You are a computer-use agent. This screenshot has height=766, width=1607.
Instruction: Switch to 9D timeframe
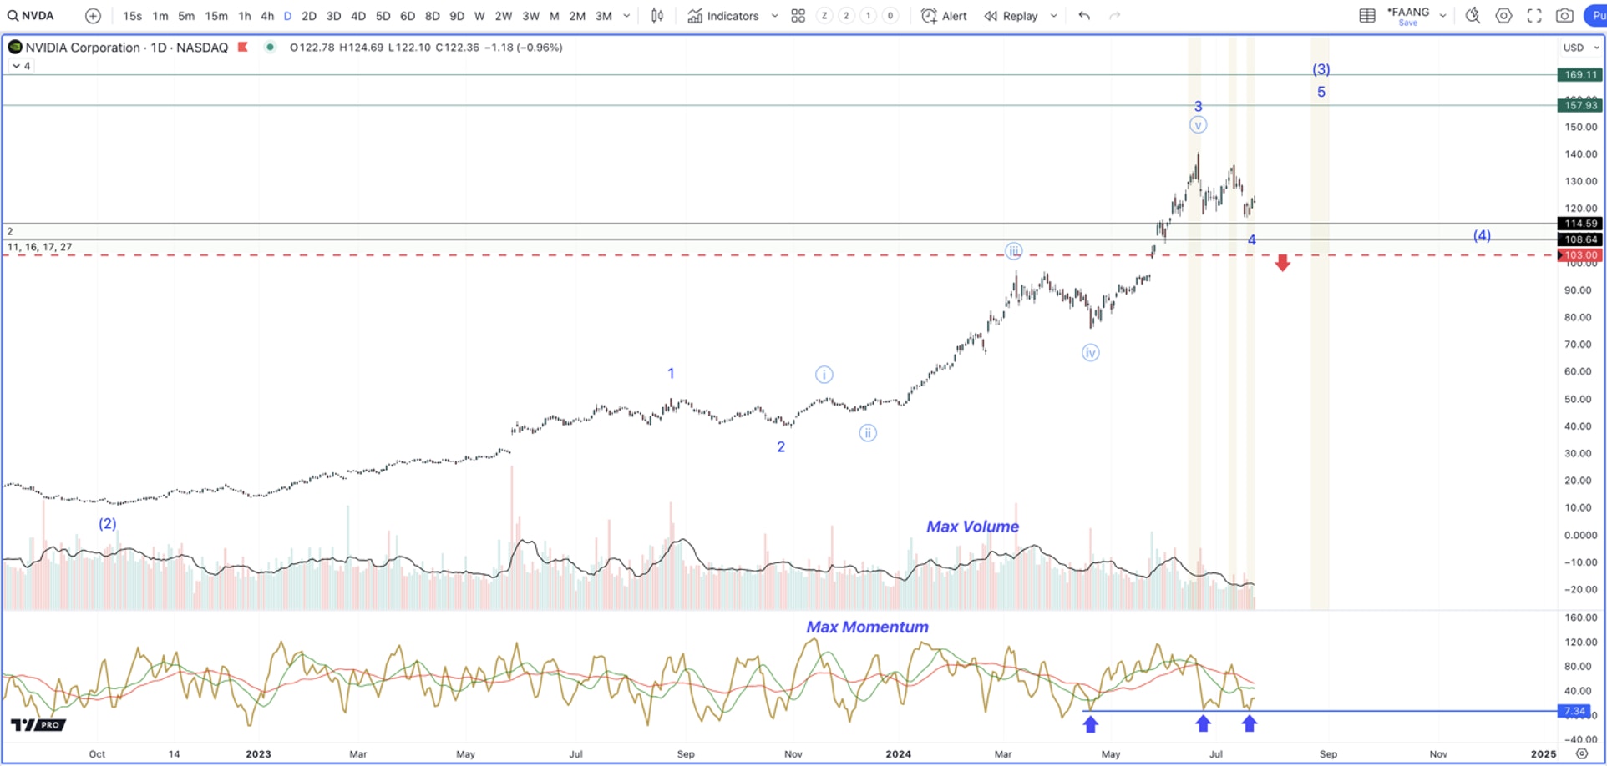[457, 16]
